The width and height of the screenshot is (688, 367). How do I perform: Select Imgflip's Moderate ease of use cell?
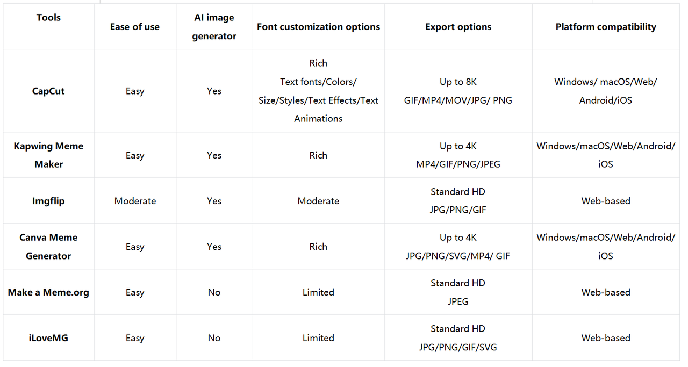pos(135,201)
